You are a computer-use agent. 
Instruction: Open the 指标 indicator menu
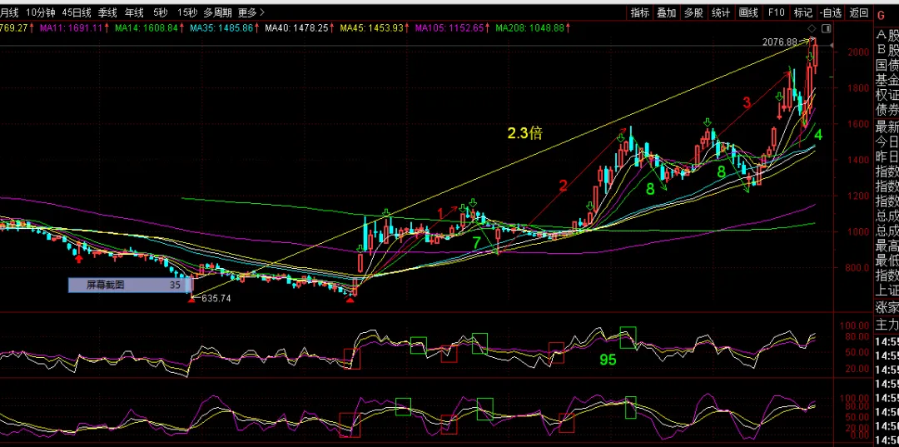(640, 12)
